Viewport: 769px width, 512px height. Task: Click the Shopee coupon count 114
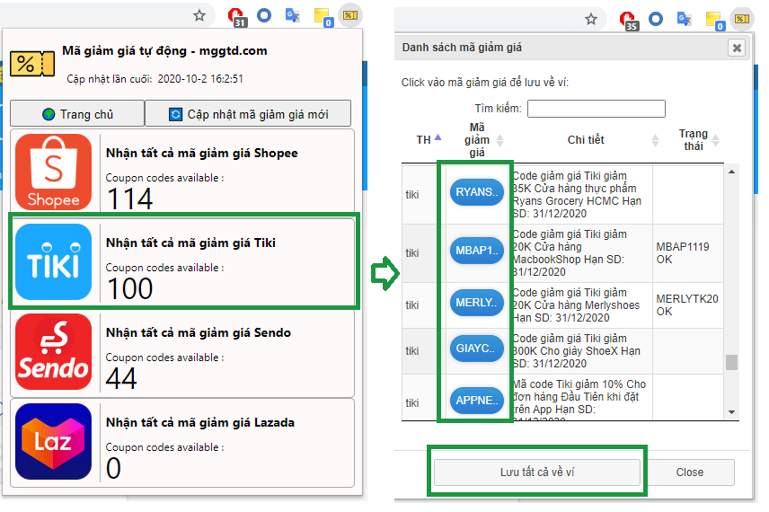[x=129, y=199]
